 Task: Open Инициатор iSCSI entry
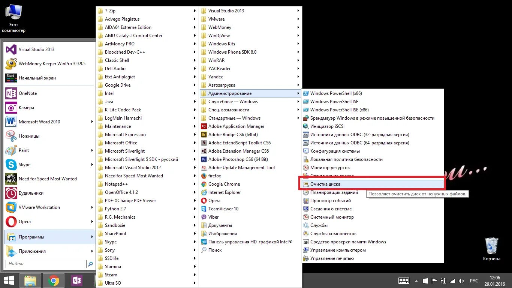point(373,126)
